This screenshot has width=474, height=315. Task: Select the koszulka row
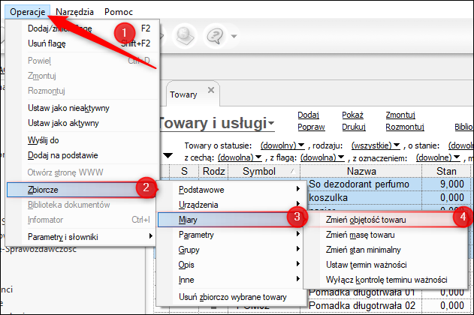[328, 198]
